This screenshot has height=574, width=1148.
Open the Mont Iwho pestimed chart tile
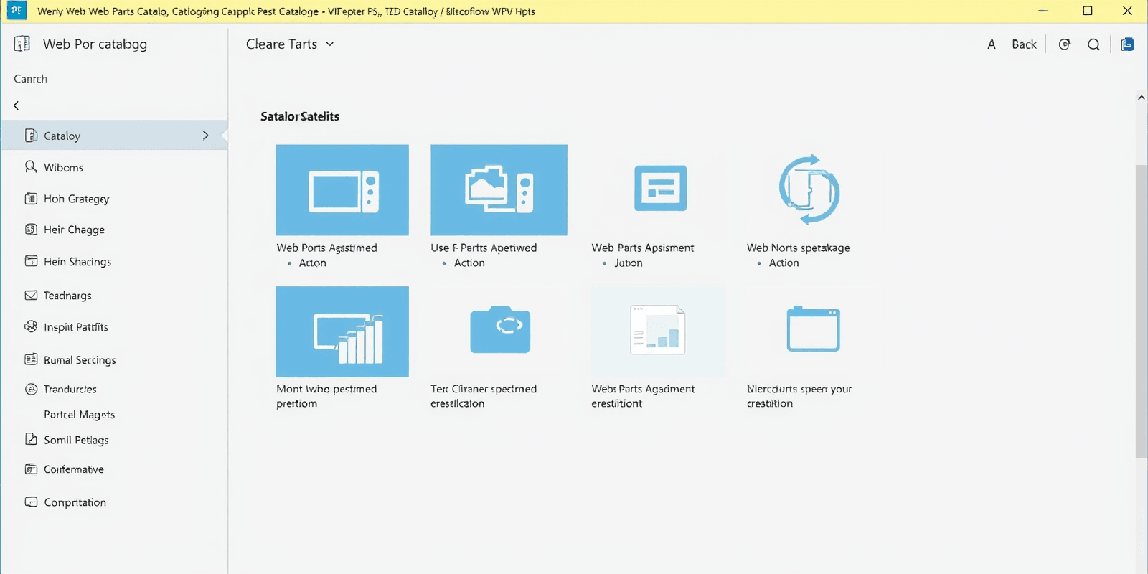pyautogui.click(x=342, y=331)
